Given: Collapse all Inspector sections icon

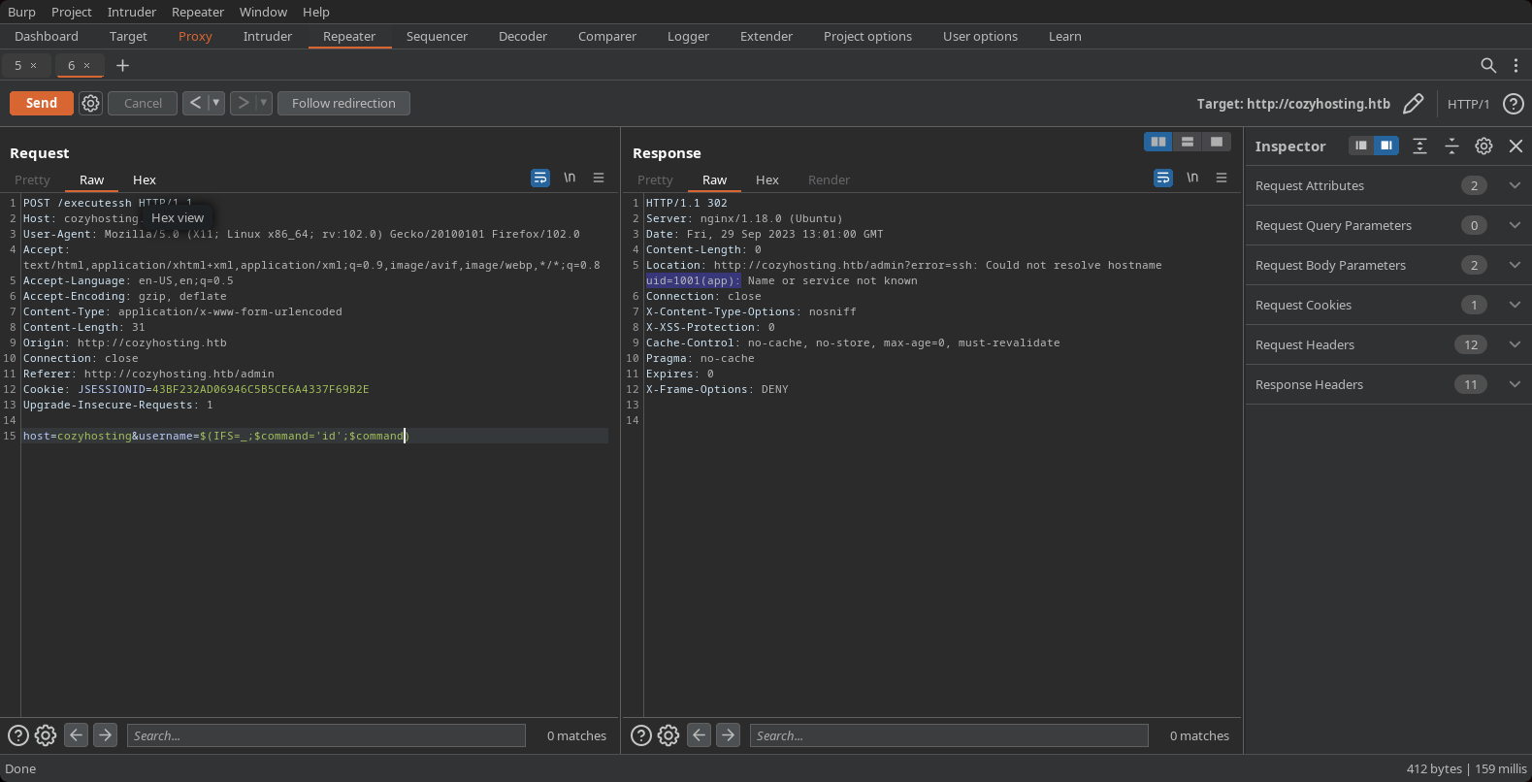Looking at the screenshot, I should tap(1451, 146).
